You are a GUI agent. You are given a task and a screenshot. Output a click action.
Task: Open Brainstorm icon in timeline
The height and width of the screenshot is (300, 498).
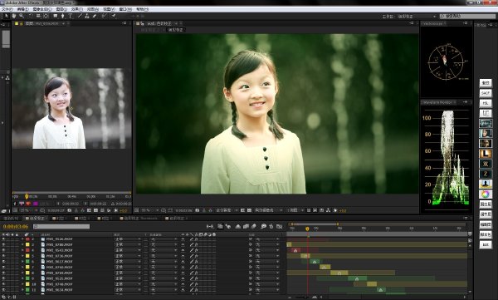[x=263, y=226]
